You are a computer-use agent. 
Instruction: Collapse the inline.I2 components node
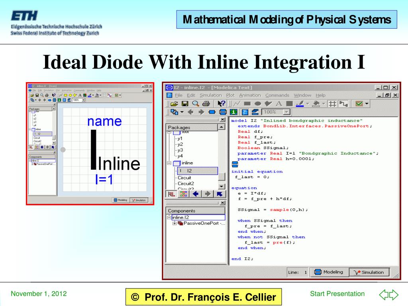169,217
